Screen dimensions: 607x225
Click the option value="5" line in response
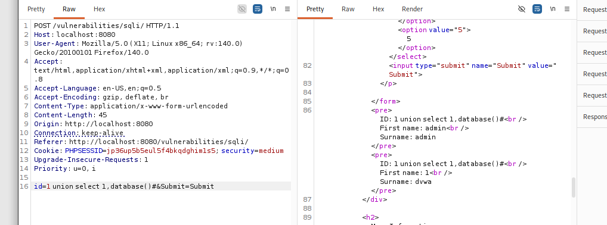click(434, 30)
